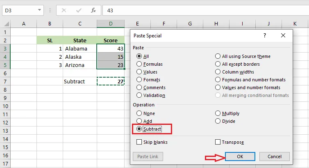The image size is (309, 168).
Task: Select operation None
Action: coord(145,113)
